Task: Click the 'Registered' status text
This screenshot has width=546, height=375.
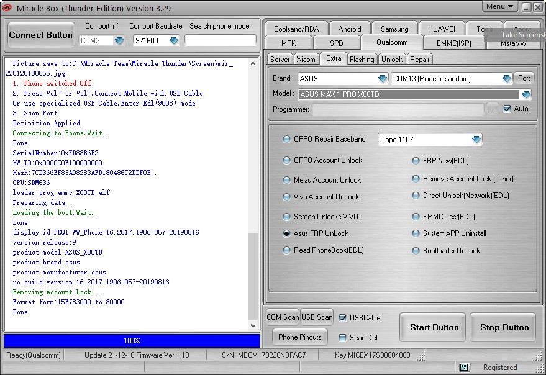Action: (500, 368)
